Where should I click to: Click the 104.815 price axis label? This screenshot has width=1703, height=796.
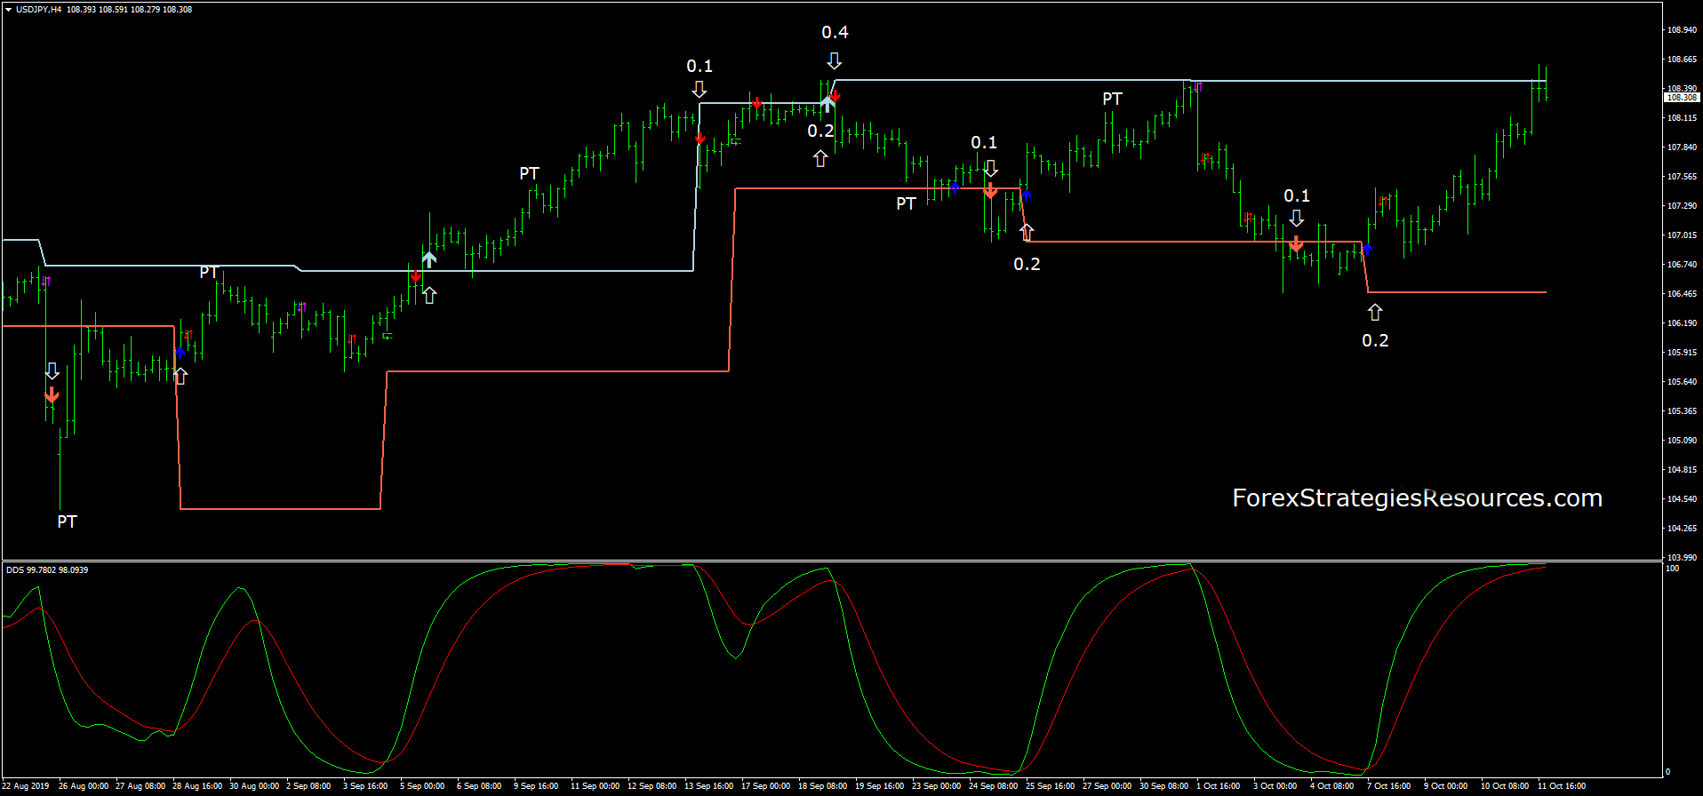coord(1682,470)
